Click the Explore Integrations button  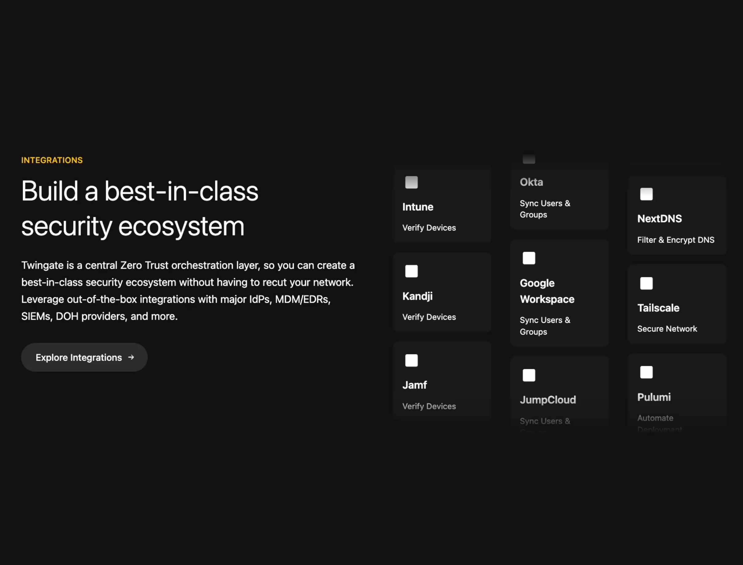coord(84,357)
